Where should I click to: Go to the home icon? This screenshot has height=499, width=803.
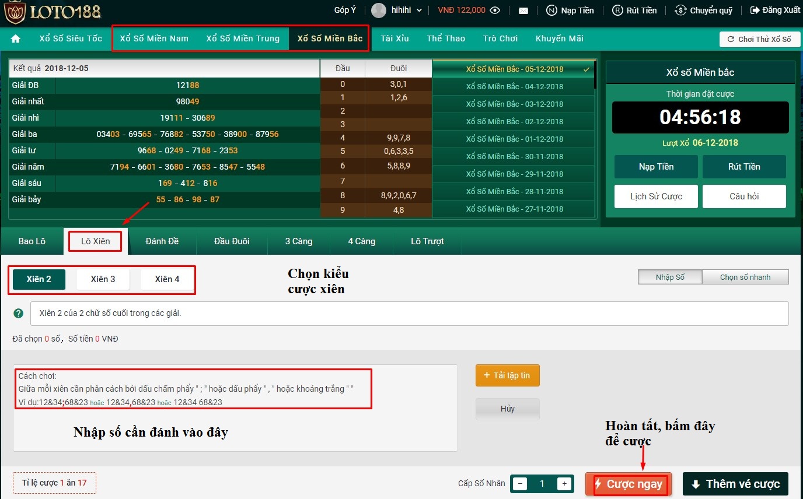(16, 39)
